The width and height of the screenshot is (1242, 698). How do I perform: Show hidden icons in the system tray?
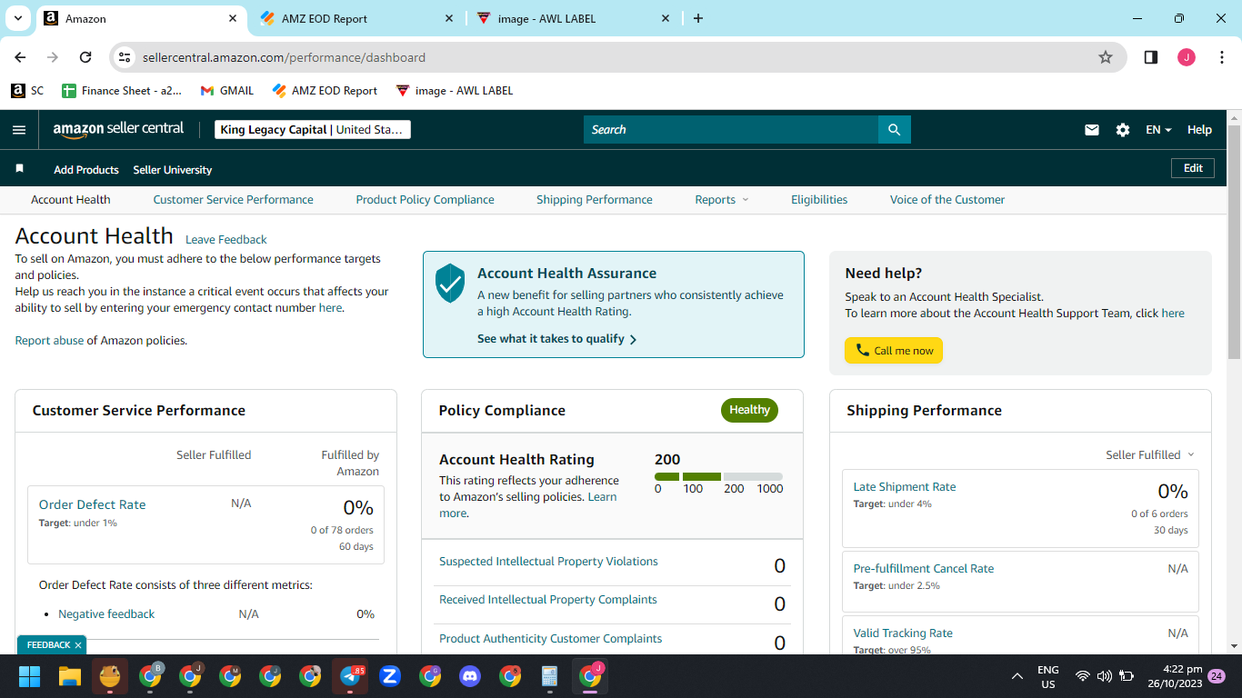click(x=1017, y=676)
